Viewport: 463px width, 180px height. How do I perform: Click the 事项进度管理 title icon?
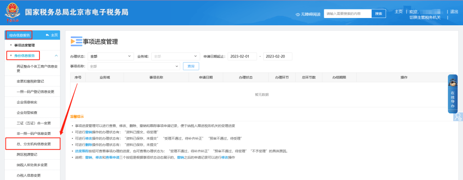[x=76, y=41]
